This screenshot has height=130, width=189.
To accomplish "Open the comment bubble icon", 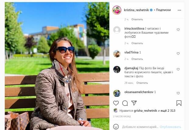I will (125, 103).
